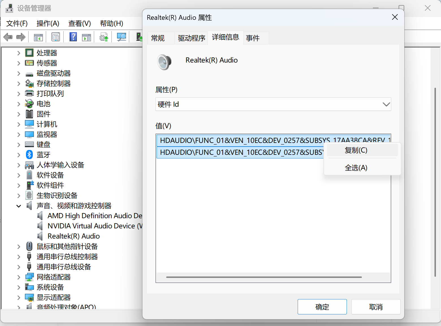Click the processor category icon
Viewport: 441px width, 326px height.
tap(29, 53)
